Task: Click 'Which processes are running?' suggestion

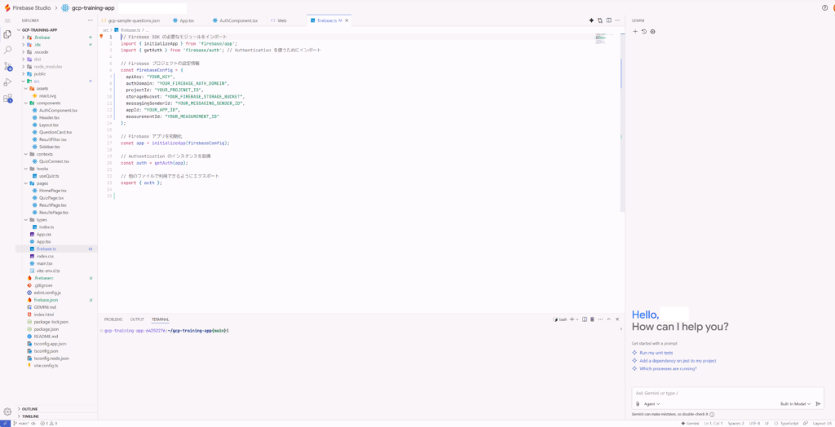Action: [x=668, y=368]
